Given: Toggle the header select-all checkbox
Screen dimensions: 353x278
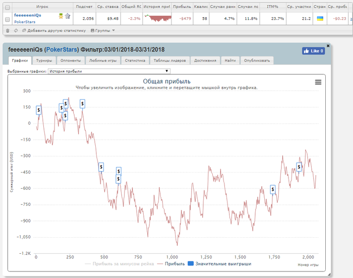Looking at the screenshot, I should [x=8, y=7].
